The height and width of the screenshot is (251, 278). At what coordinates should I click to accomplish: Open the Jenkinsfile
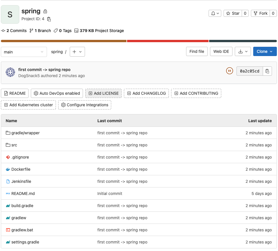[21, 181]
